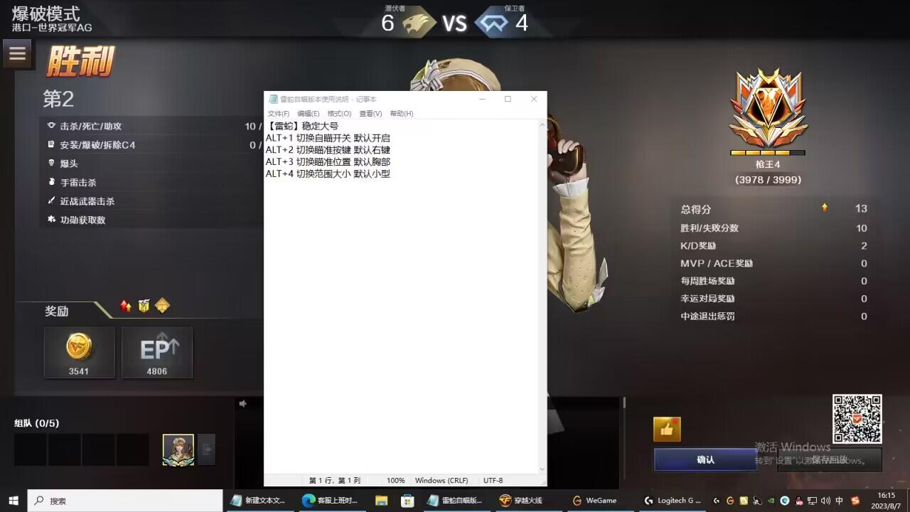
Task: Mute audio with the speaker tray icon
Action: [x=825, y=500]
